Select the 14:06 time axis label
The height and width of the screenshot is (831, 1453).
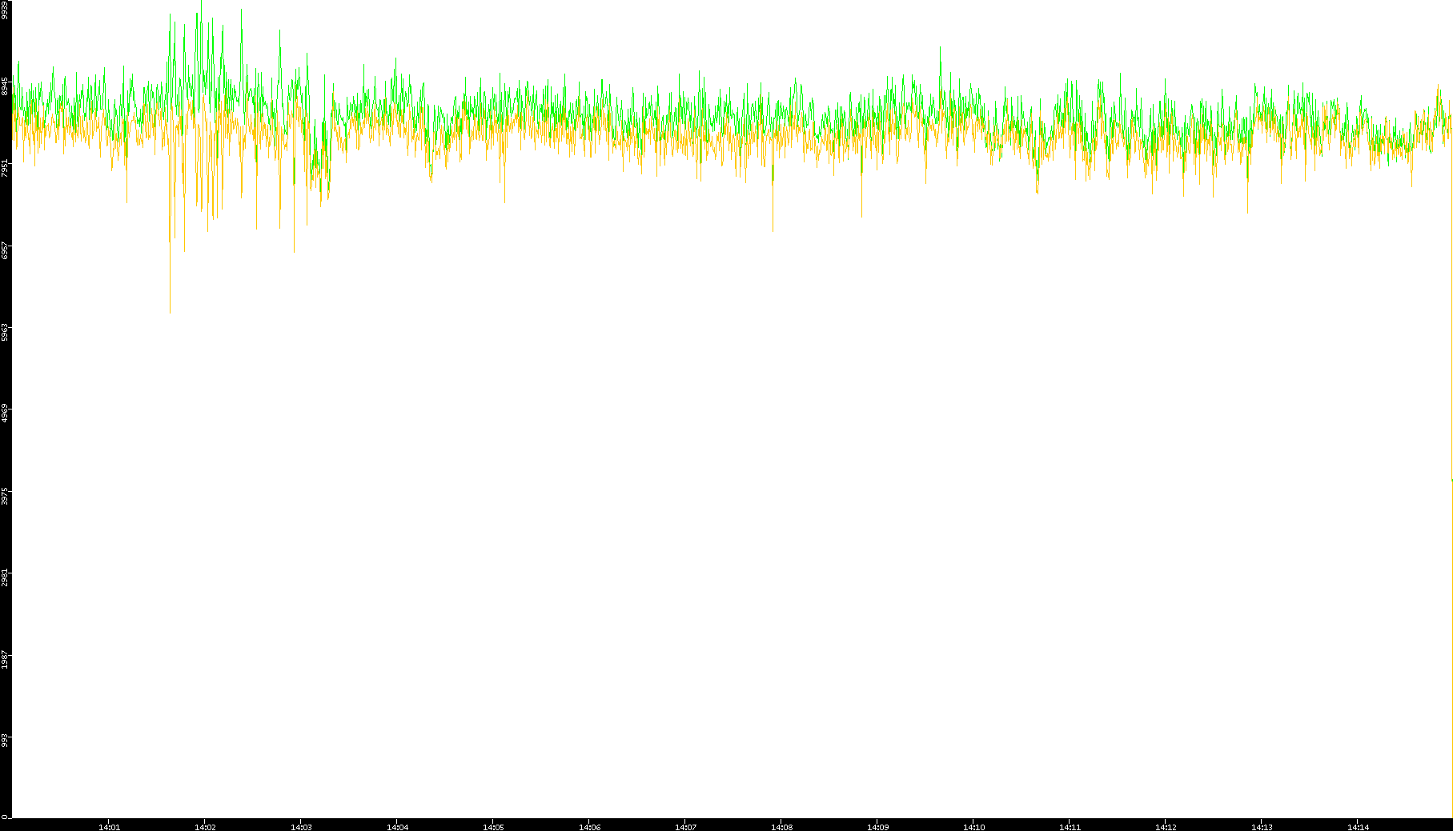point(589,827)
